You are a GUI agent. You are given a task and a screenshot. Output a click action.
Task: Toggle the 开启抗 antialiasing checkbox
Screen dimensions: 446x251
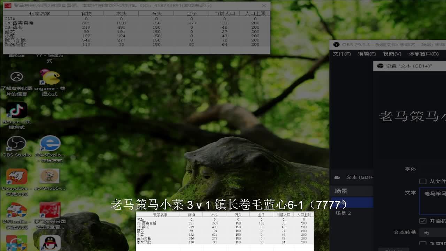tap(423, 221)
